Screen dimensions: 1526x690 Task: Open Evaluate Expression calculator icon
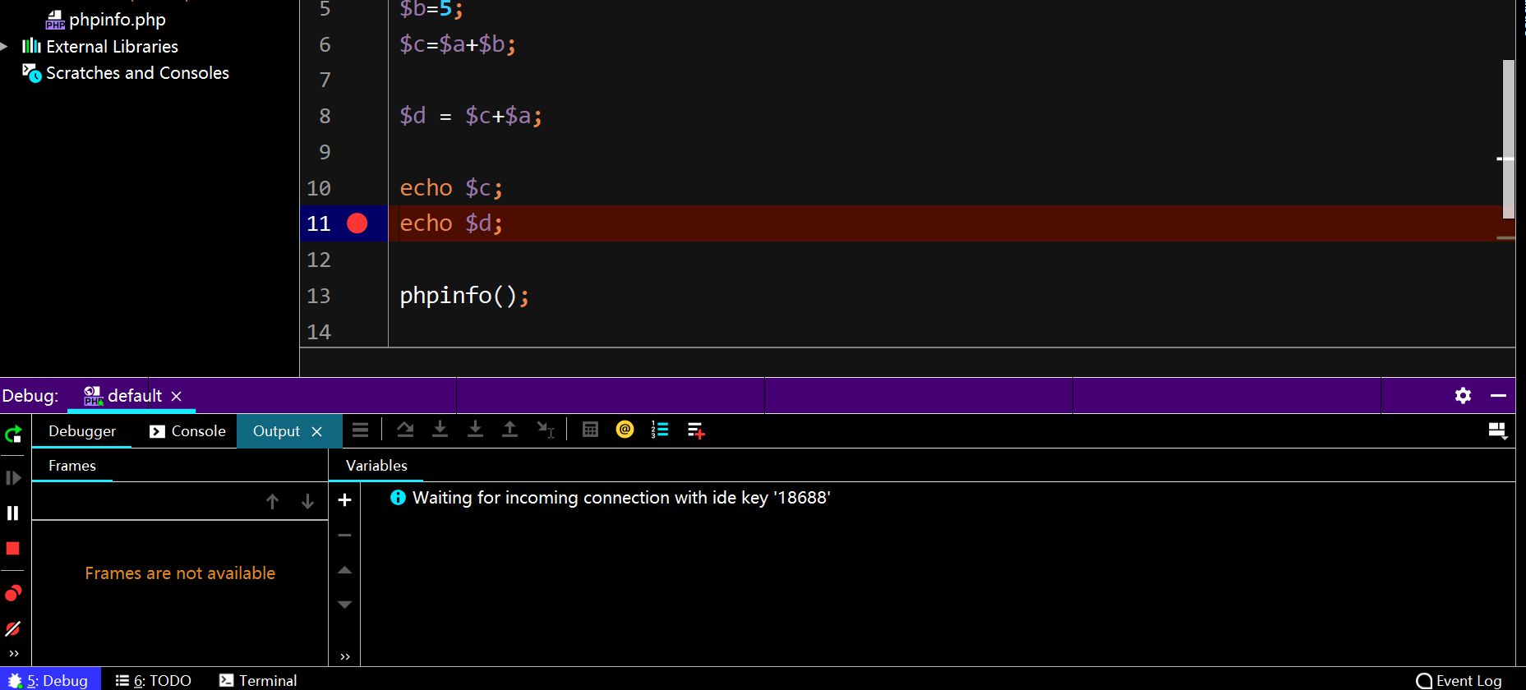tap(590, 430)
